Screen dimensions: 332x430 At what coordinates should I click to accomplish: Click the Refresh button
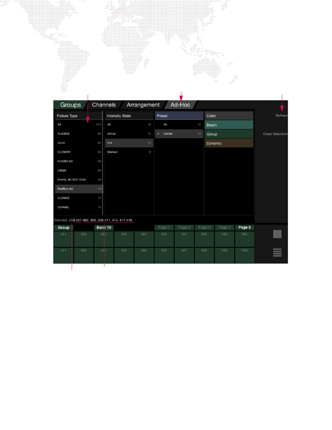pyautogui.click(x=282, y=116)
